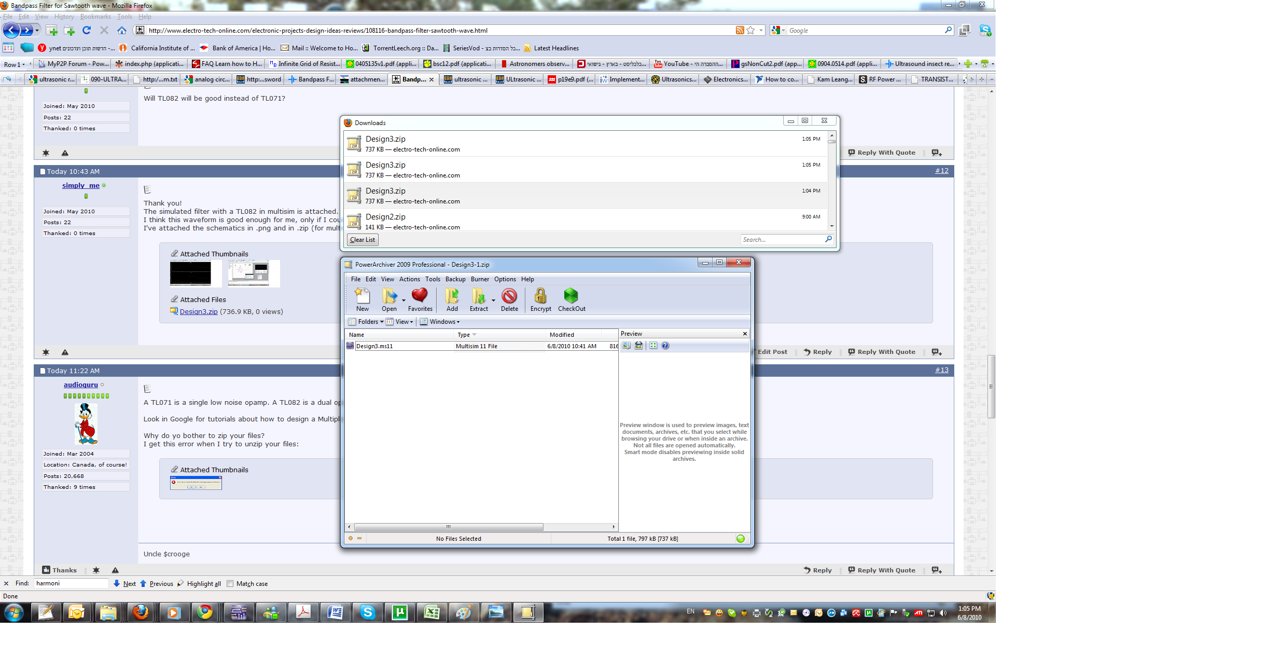
Task: Switch to the 'analog circ...' tab
Action: pyautogui.click(x=207, y=79)
